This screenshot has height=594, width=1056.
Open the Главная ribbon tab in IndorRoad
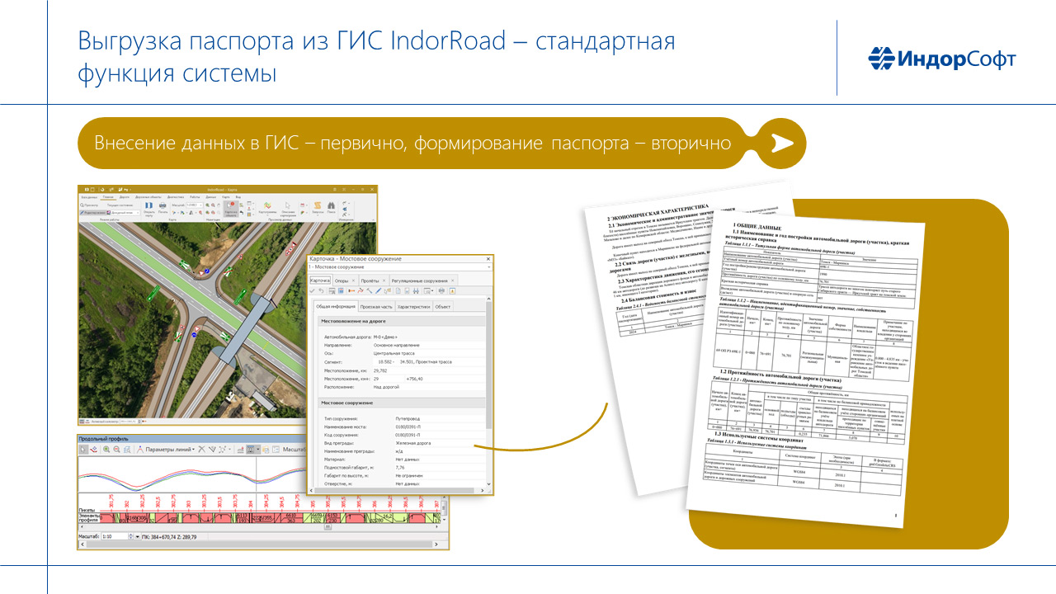[x=108, y=197]
